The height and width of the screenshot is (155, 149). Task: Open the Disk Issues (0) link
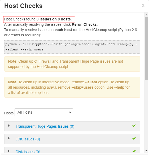pos(28,152)
